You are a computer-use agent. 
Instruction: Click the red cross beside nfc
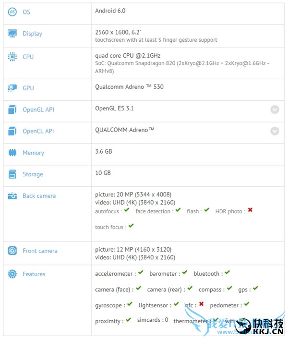(x=202, y=304)
